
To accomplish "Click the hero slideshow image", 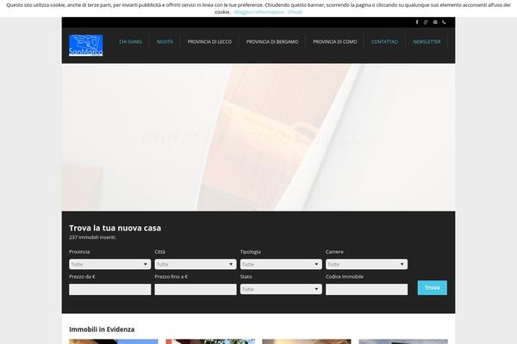I will point(258,138).
